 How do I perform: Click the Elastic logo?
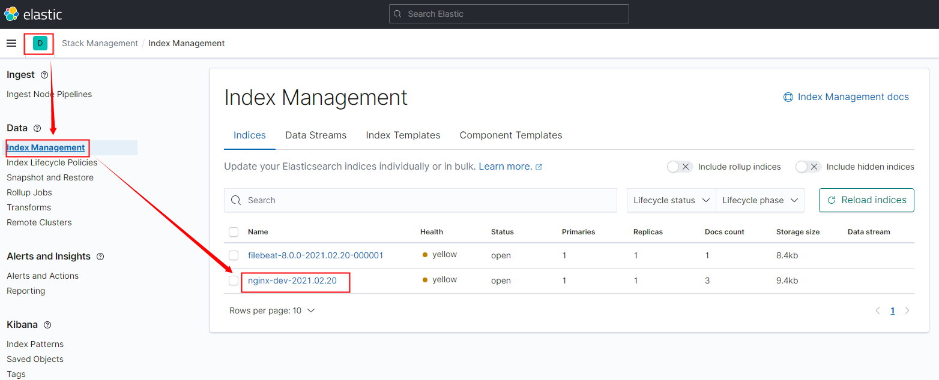[33, 14]
